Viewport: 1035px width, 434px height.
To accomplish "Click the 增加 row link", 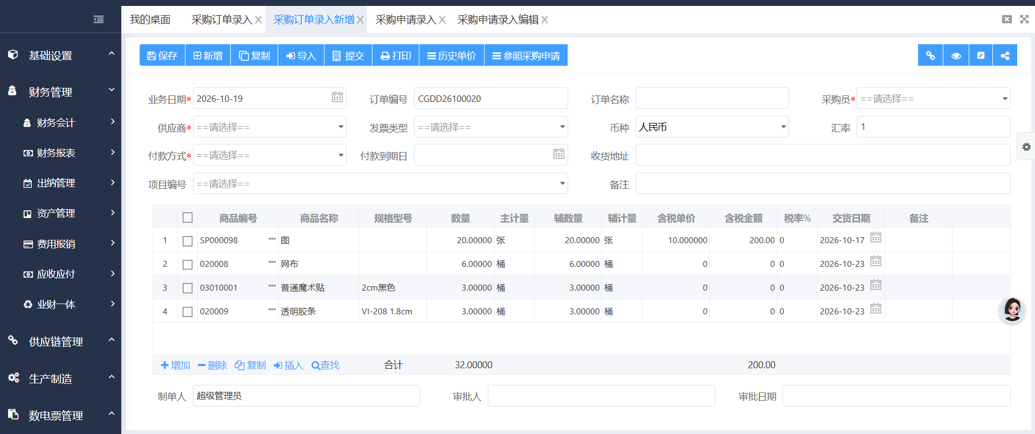I will [x=176, y=366].
